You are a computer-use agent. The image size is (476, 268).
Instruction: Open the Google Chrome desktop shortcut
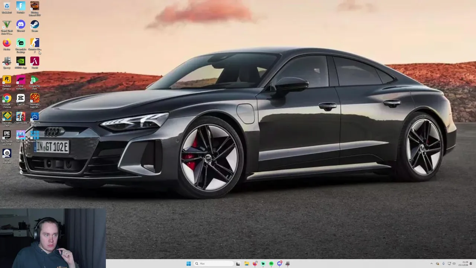pyautogui.click(x=7, y=101)
